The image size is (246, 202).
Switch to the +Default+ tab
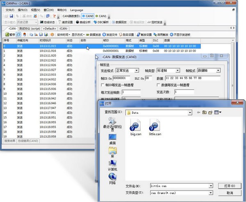(50, 29)
